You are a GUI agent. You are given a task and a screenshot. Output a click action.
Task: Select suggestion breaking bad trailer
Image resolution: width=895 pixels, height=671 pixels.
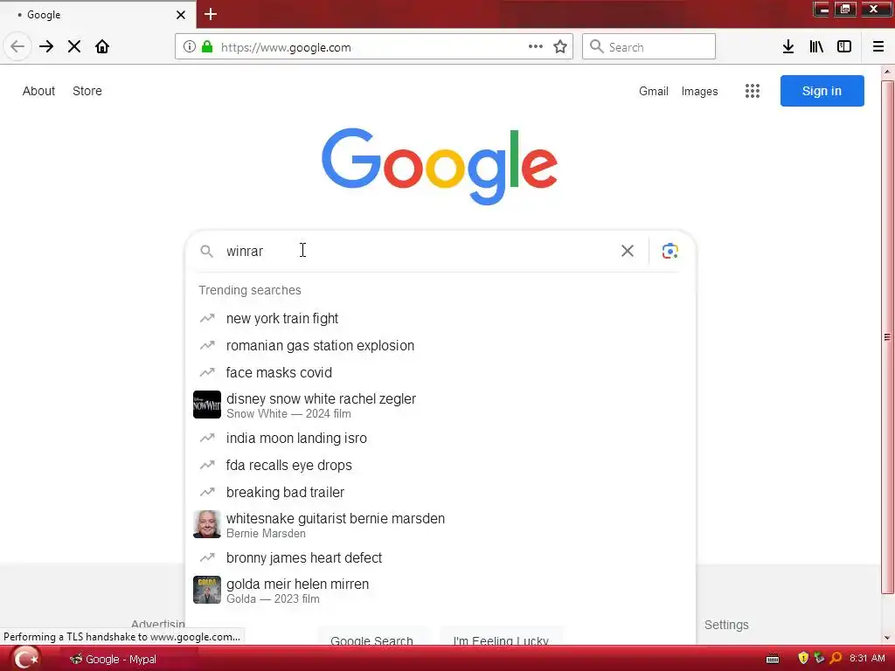click(441, 493)
